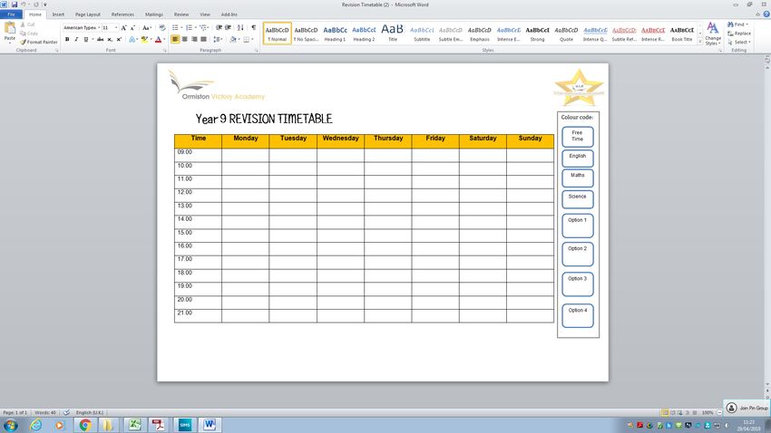Open Word Help question mark icon
The height and width of the screenshot is (433, 771).
tap(766, 14)
